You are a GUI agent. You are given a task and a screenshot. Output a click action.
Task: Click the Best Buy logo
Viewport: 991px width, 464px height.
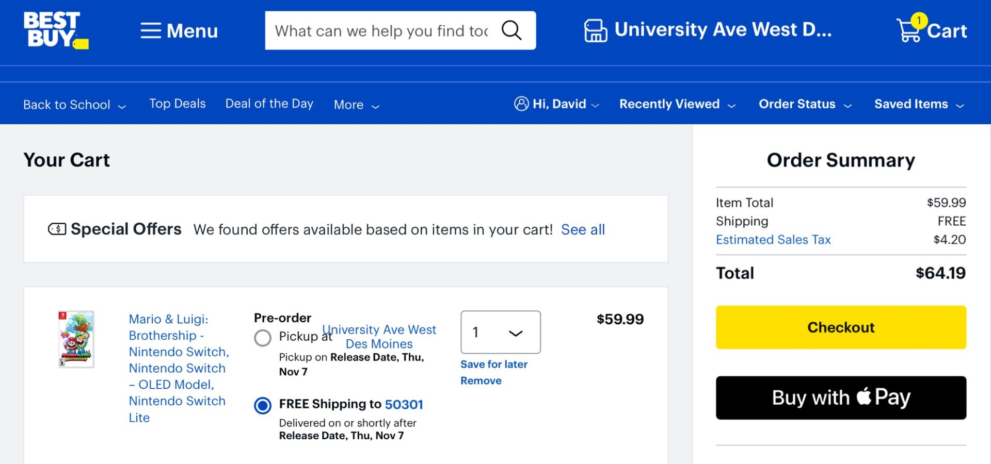55,30
